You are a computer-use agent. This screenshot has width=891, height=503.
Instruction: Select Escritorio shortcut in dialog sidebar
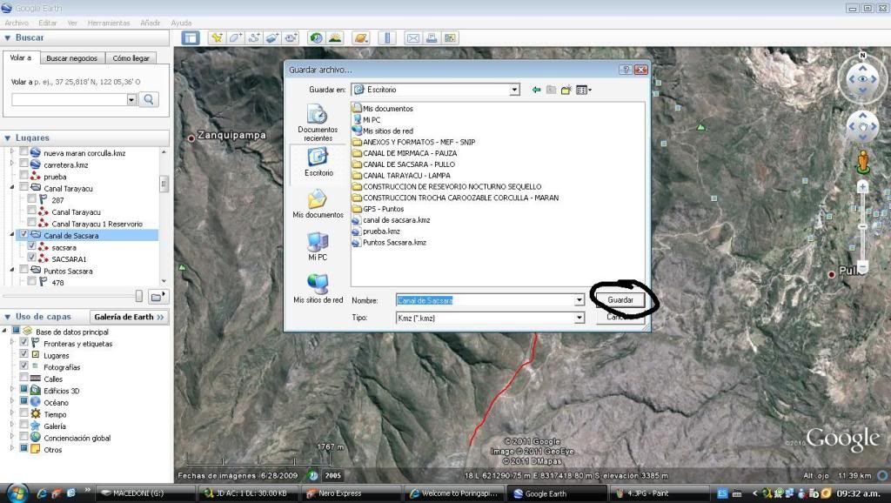click(x=318, y=162)
